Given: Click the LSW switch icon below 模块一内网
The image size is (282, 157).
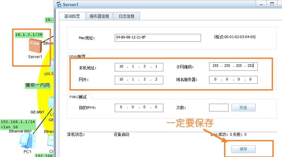Looking at the screenshot, I should [x=51, y=103].
